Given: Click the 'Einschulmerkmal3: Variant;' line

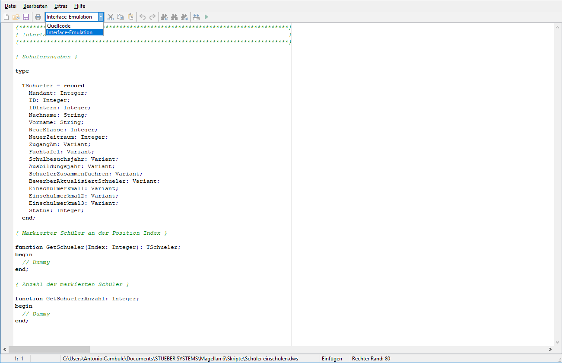Looking at the screenshot, I should (x=73, y=203).
